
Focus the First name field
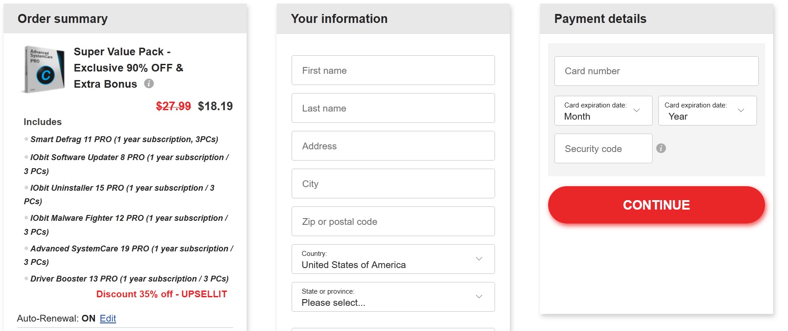click(392, 70)
